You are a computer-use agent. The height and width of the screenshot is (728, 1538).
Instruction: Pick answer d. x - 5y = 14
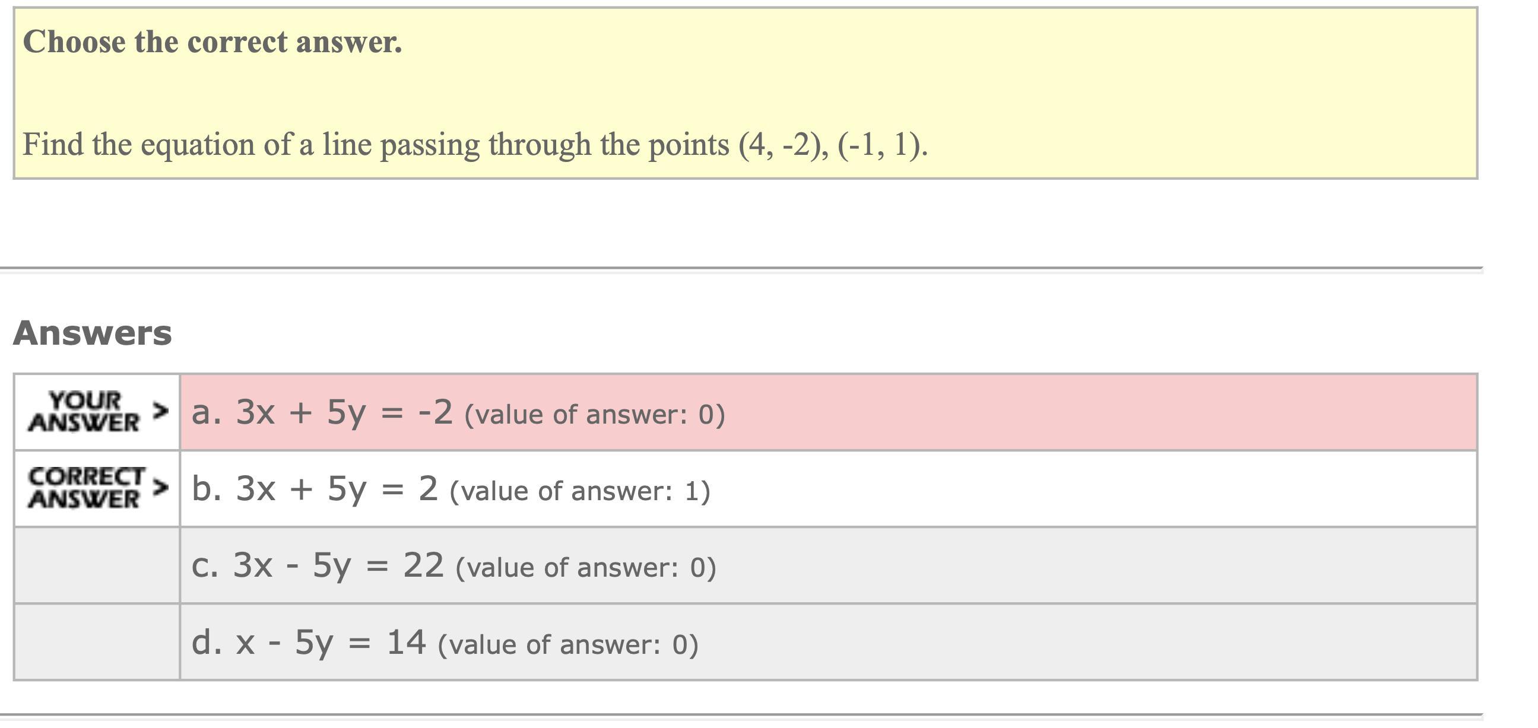point(308,642)
